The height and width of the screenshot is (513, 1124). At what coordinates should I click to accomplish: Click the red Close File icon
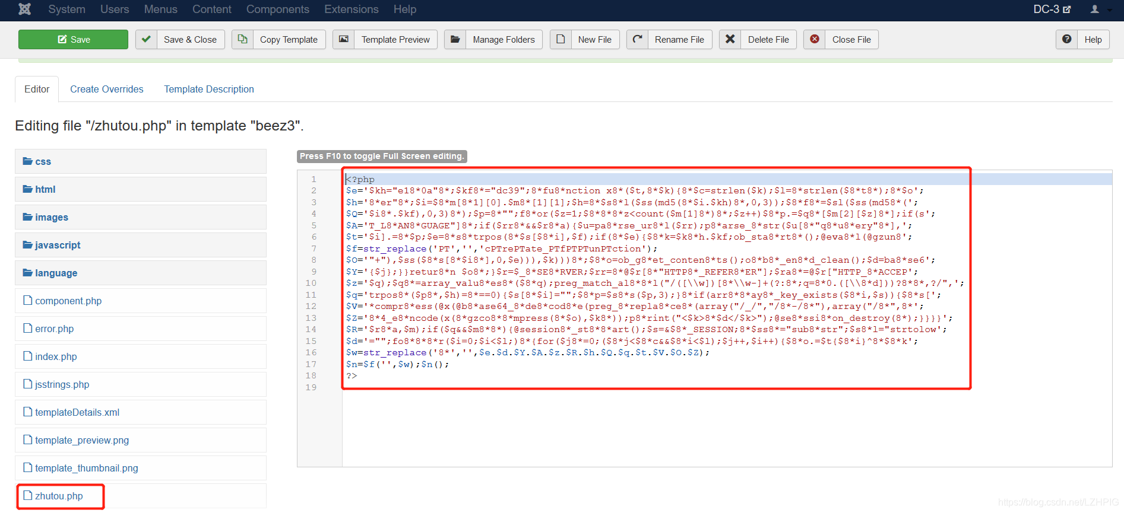point(815,39)
